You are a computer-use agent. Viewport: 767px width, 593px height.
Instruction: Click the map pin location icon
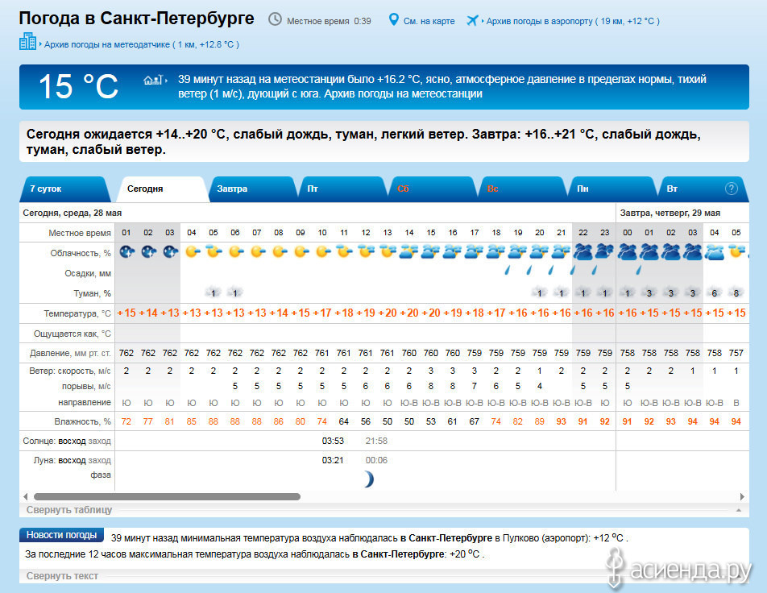click(x=393, y=19)
